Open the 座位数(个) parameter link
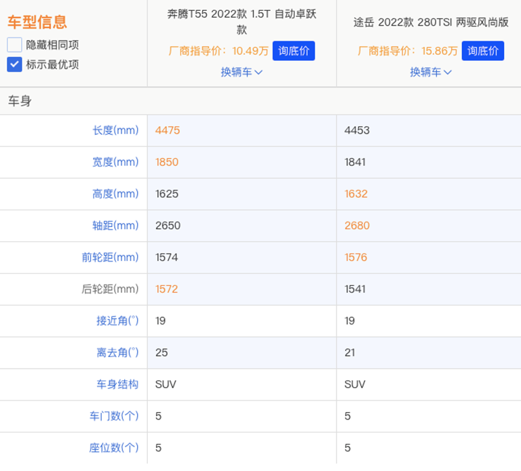Screen dimensions: 521x471 pyautogui.click(x=114, y=448)
